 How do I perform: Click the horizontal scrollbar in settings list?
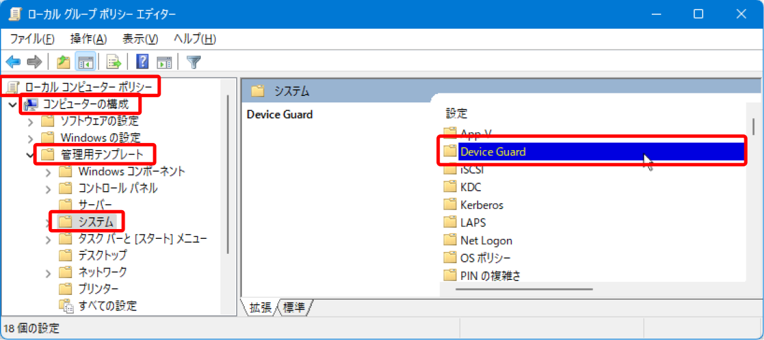coord(525,289)
